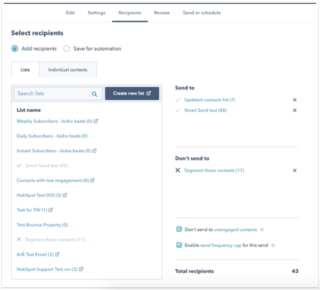320x290 pixels.
Task: Click greyed Segment those contacts list row
Action: click(55, 239)
